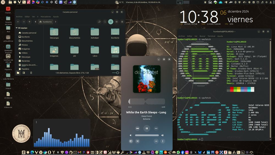Open LinkedIn from bottom dock

(208, 152)
